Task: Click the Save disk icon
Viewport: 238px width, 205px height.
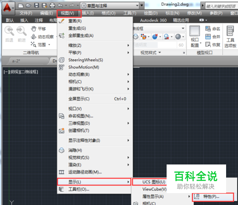Action: (x=37, y=6)
